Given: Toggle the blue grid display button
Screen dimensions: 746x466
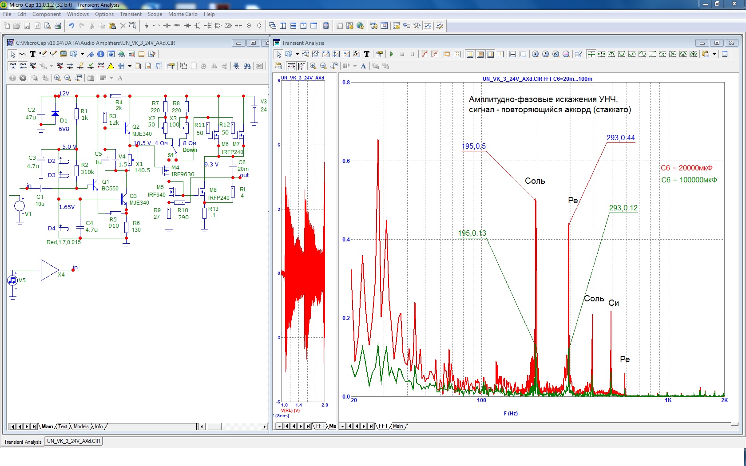Looking at the screenshot, I should 121,66.
